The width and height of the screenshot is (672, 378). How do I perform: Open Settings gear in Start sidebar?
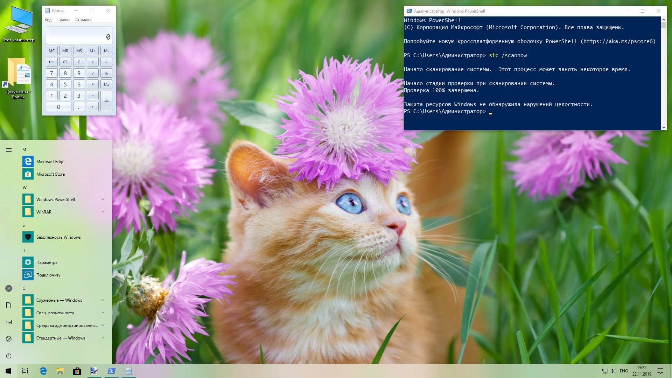coord(9,339)
